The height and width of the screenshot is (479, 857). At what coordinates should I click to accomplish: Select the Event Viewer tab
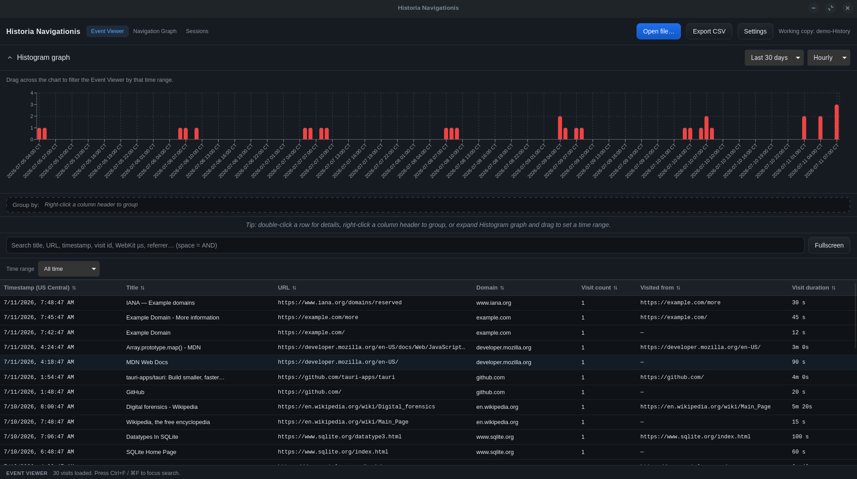pos(107,31)
